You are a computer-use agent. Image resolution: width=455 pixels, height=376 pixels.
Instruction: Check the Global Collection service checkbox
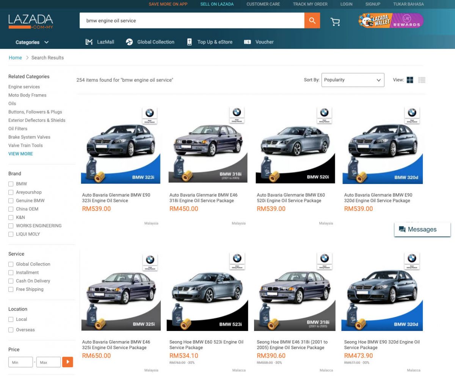click(x=11, y=264)
